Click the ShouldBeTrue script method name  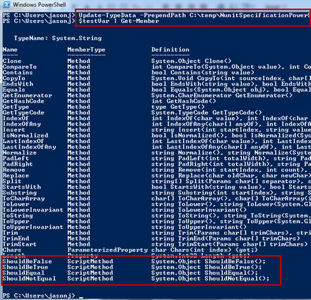tap(26, 267)
